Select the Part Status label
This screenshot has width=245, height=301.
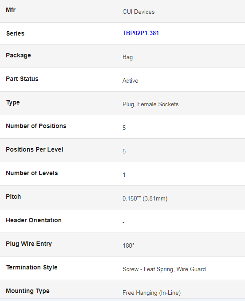22,79
